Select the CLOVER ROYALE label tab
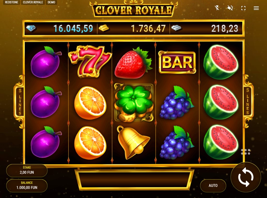 pyautogui.click(x=33, y=2)
